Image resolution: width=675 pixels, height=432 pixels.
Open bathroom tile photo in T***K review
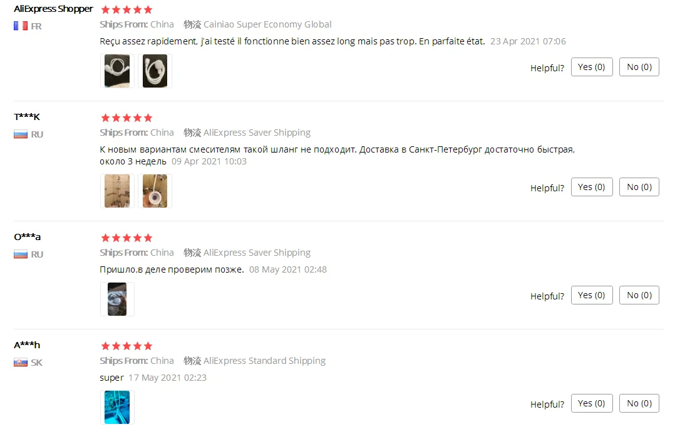[x=117, y=191]
